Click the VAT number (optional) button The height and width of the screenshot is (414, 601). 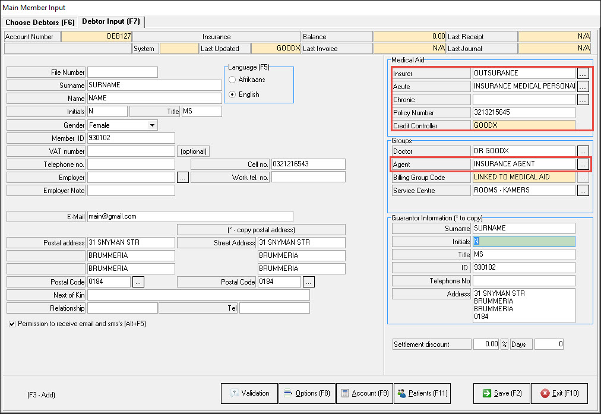click(x=193, y=151)
